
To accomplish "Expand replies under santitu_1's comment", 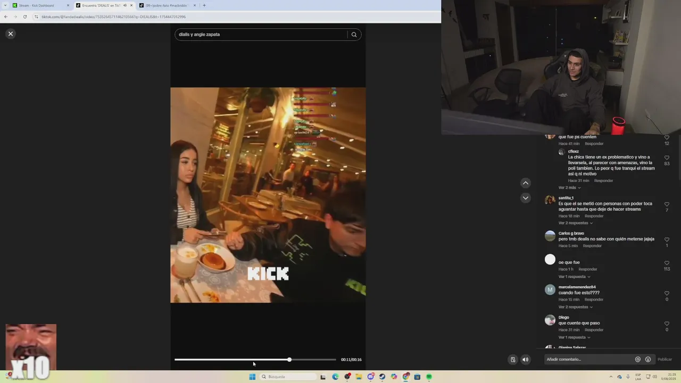I will click(x=576, y=223).
